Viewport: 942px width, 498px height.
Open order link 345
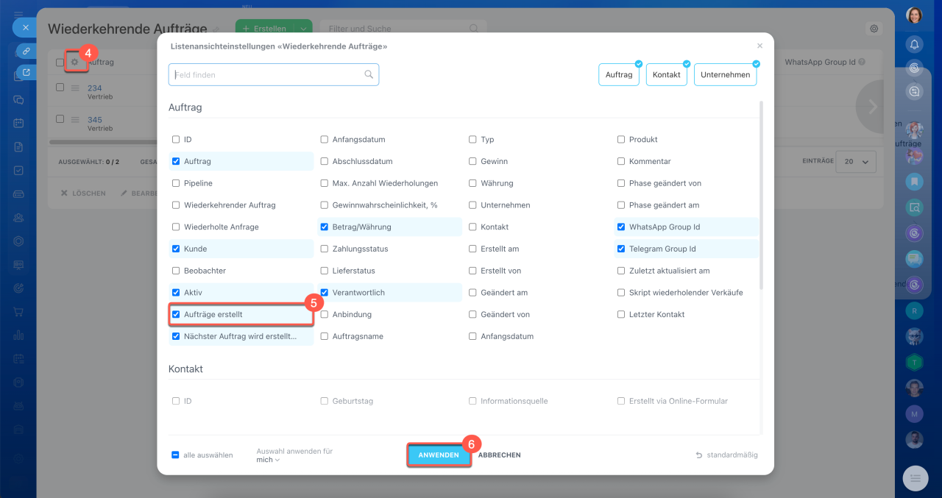(95, 119)
